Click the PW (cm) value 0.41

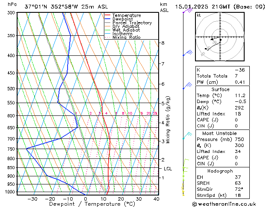point(240,82)
